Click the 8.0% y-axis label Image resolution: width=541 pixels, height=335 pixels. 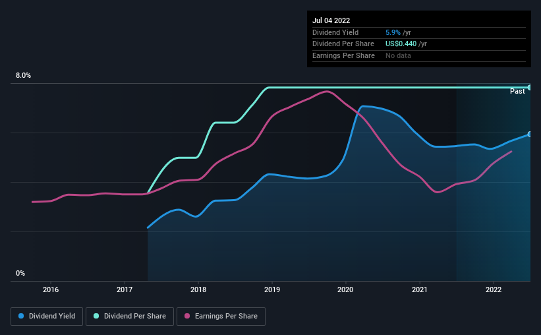tap(23, 75)
